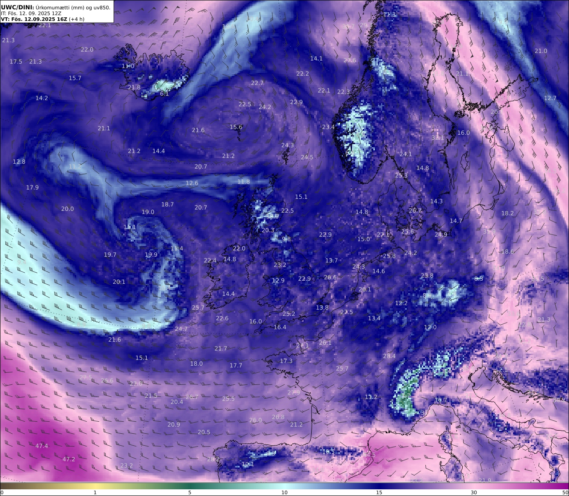
Task: Click the 20.5 value label
Action: (x=204, y=432)
